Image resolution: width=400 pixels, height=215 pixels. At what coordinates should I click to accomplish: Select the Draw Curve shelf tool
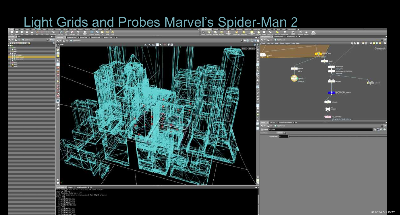point(60,32)
